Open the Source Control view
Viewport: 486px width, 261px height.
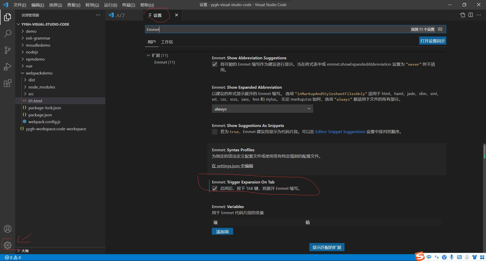[8, 50]
